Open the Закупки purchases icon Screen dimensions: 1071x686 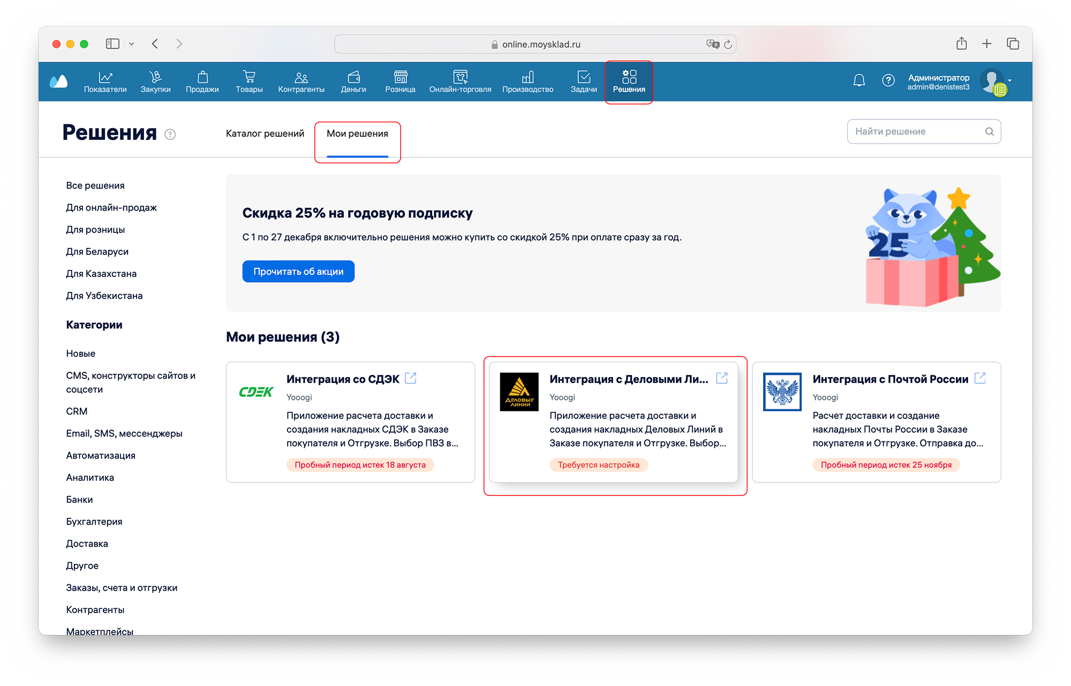pos(155,77)
